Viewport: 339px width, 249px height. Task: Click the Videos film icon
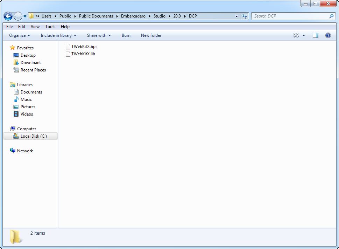(x=16, y=114)
